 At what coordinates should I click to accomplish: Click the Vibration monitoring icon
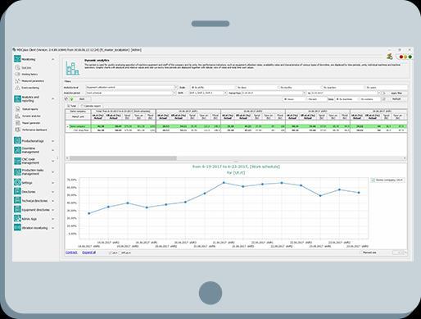(x=17, y=227)
